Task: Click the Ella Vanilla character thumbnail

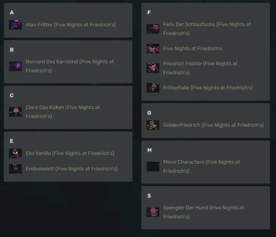Action: 15,153
